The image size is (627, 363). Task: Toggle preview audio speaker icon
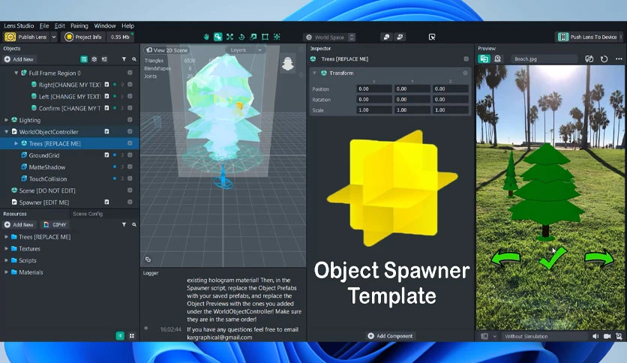pyautogui.click(x=595, y=336)
